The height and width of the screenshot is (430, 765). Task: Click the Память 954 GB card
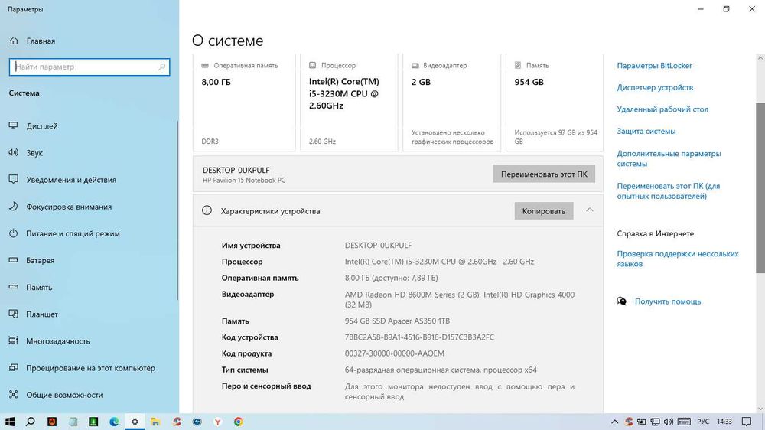coord(554,103)
